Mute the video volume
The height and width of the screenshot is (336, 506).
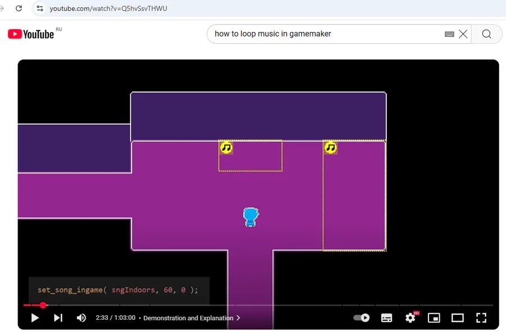point(82,318)
